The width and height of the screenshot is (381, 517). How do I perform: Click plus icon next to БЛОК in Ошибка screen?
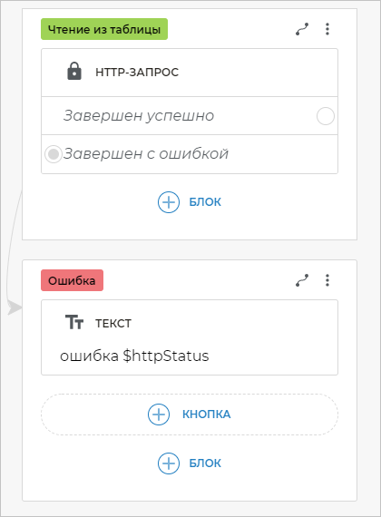pyautogui.click(x=169, y=463)
